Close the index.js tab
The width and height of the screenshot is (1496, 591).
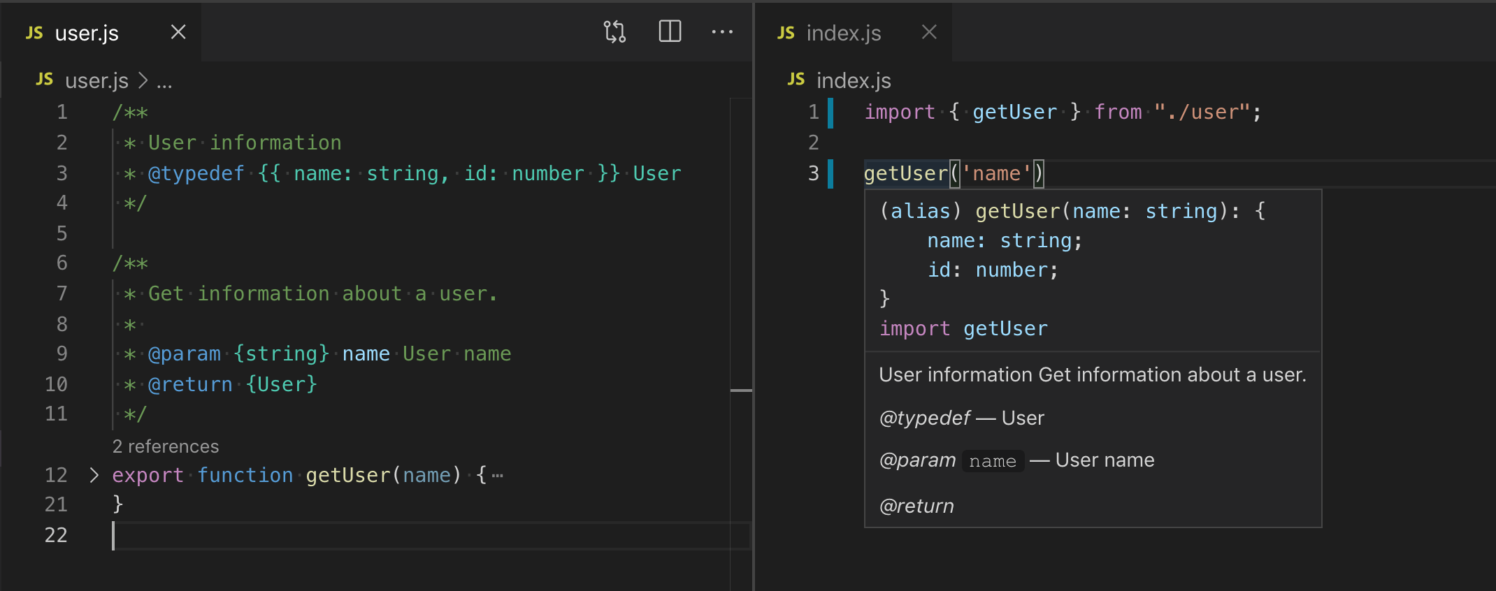tap(928, 32)
